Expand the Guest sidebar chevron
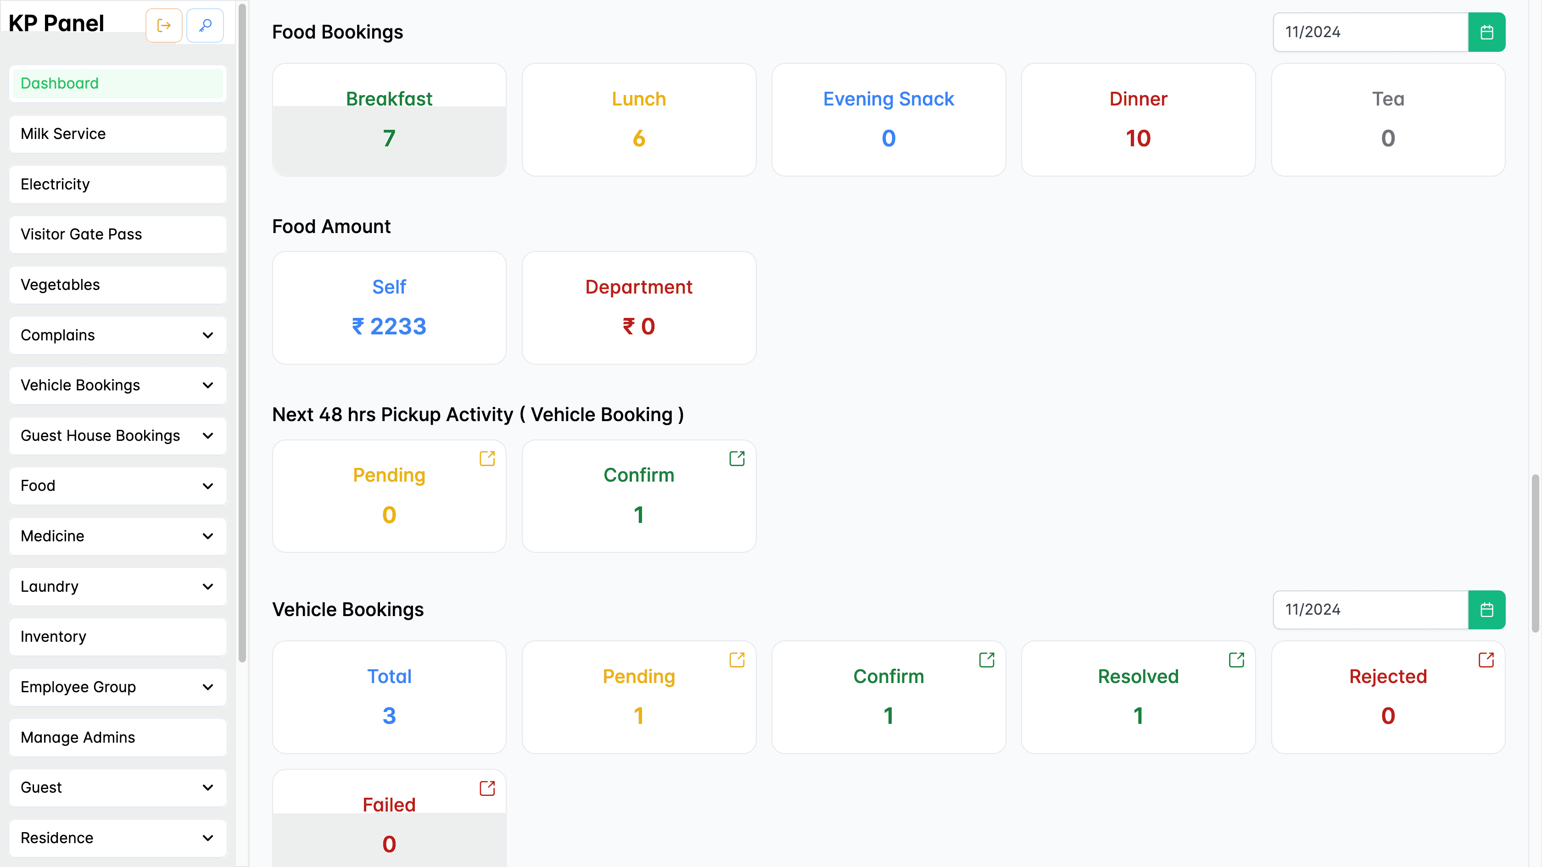 [208, 788]
